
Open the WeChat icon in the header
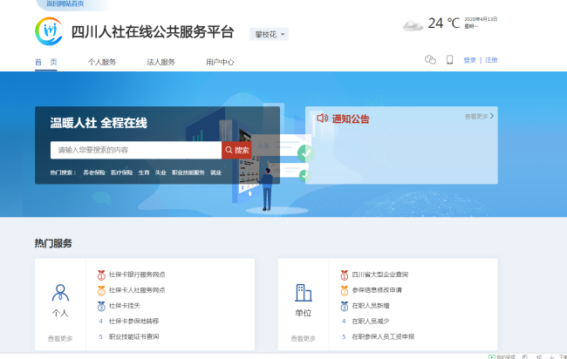tap(430, 60)
